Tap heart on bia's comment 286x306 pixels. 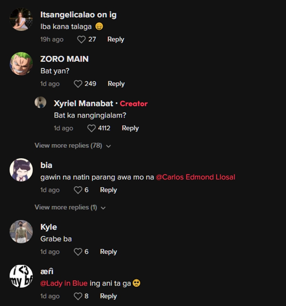(78, 190)
